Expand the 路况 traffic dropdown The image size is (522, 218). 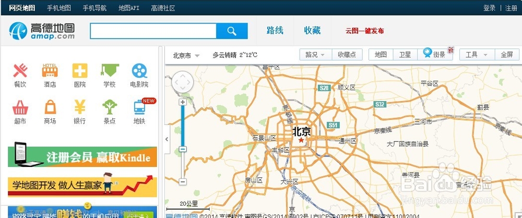coord(316,55)
